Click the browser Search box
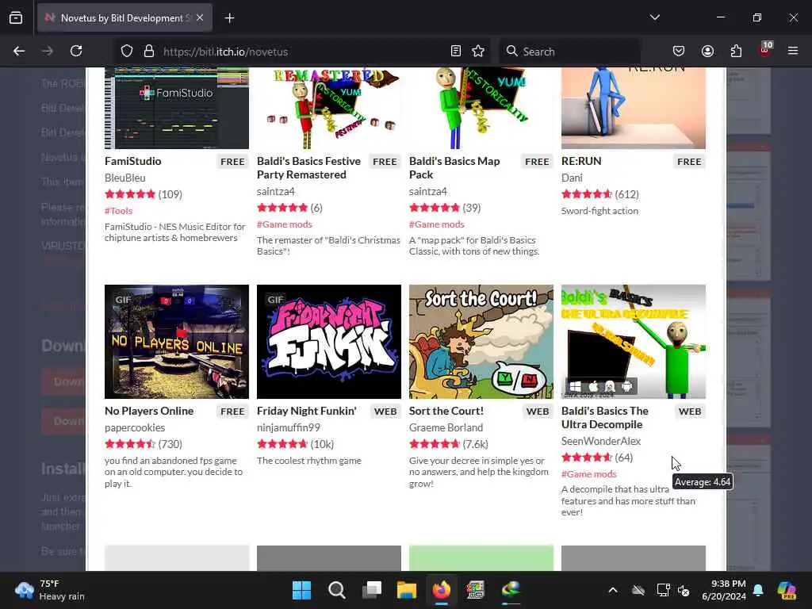Viewport: 812px width, 609px height. click(569, 52)
